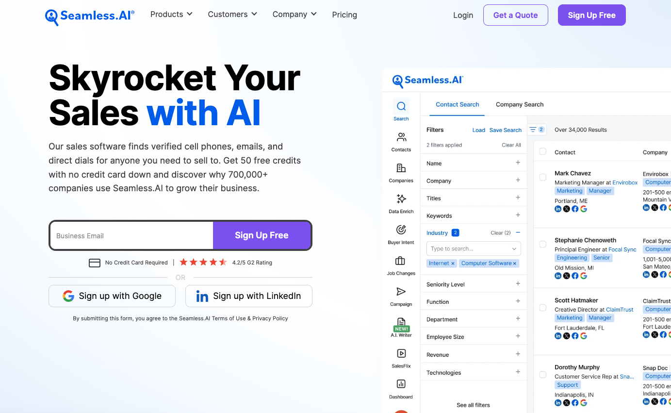The height and width of the screenshot is (413, 671).
Task: Click the Login link
Action: coord(463,15)
